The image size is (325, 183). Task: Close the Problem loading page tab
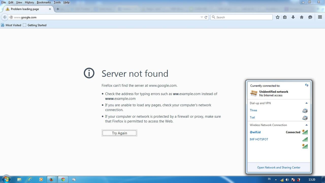50,9
